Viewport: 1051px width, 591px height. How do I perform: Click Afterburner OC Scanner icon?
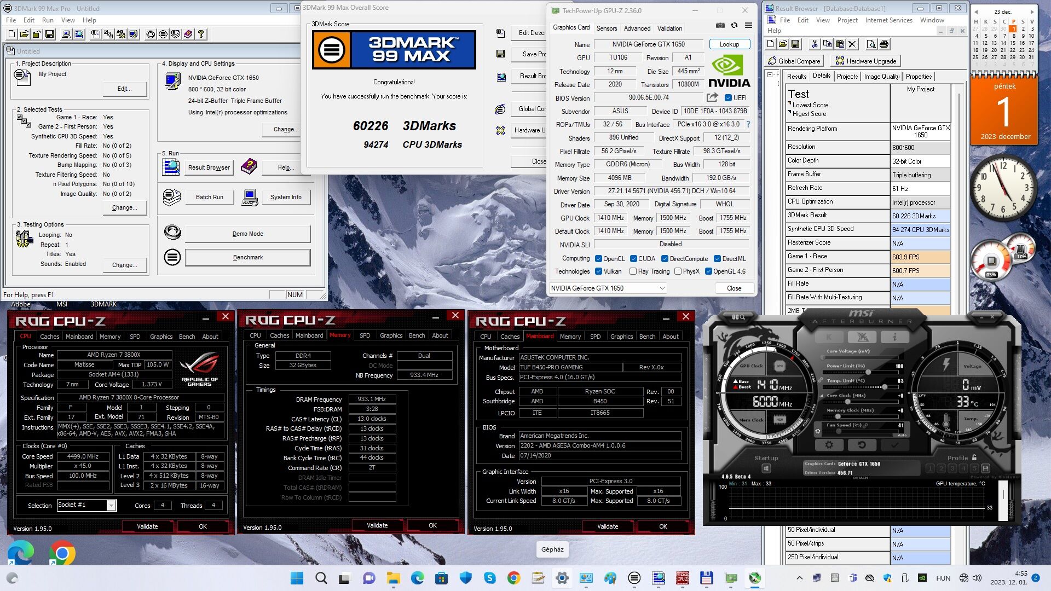(x=738, y=317)
